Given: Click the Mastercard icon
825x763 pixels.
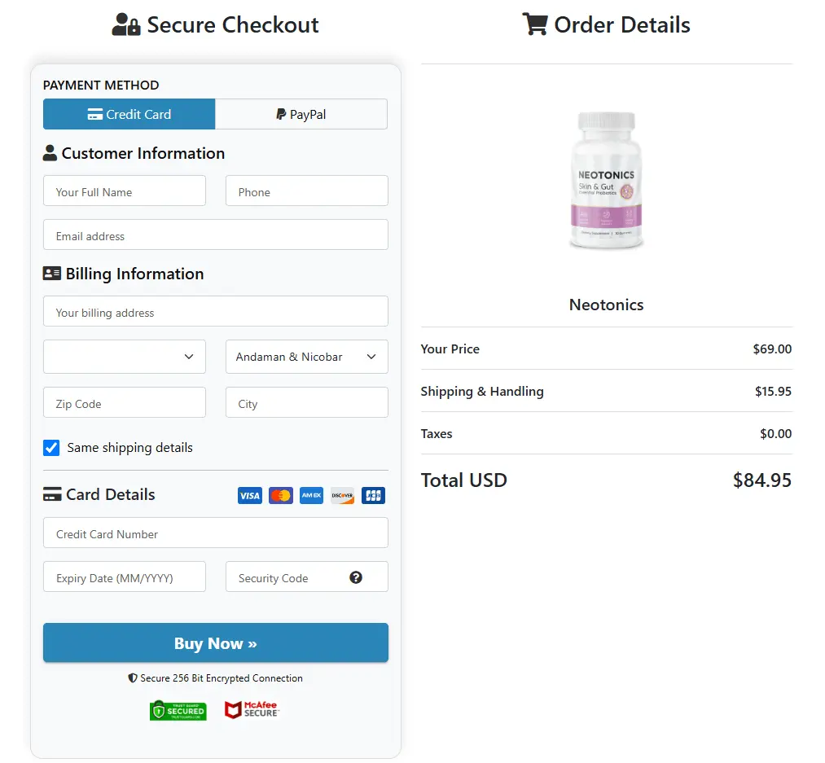Looking at the screenshot, I should 281,495.
